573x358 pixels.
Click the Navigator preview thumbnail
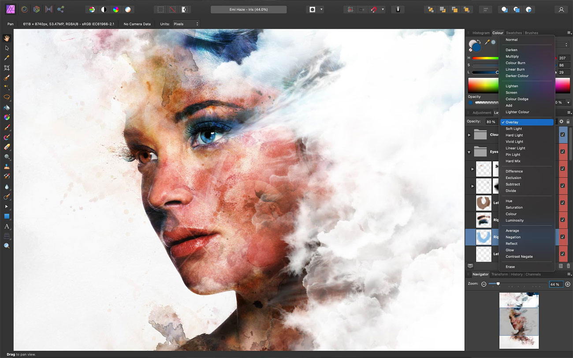[x=519, y=321]
